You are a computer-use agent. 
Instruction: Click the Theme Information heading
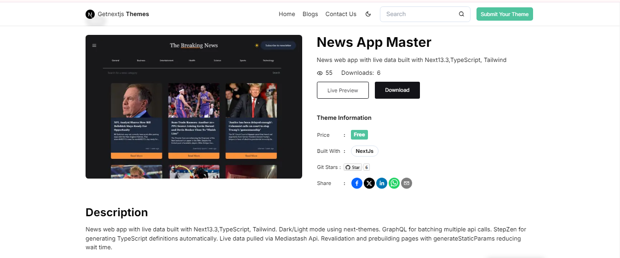tap(344, 118)
